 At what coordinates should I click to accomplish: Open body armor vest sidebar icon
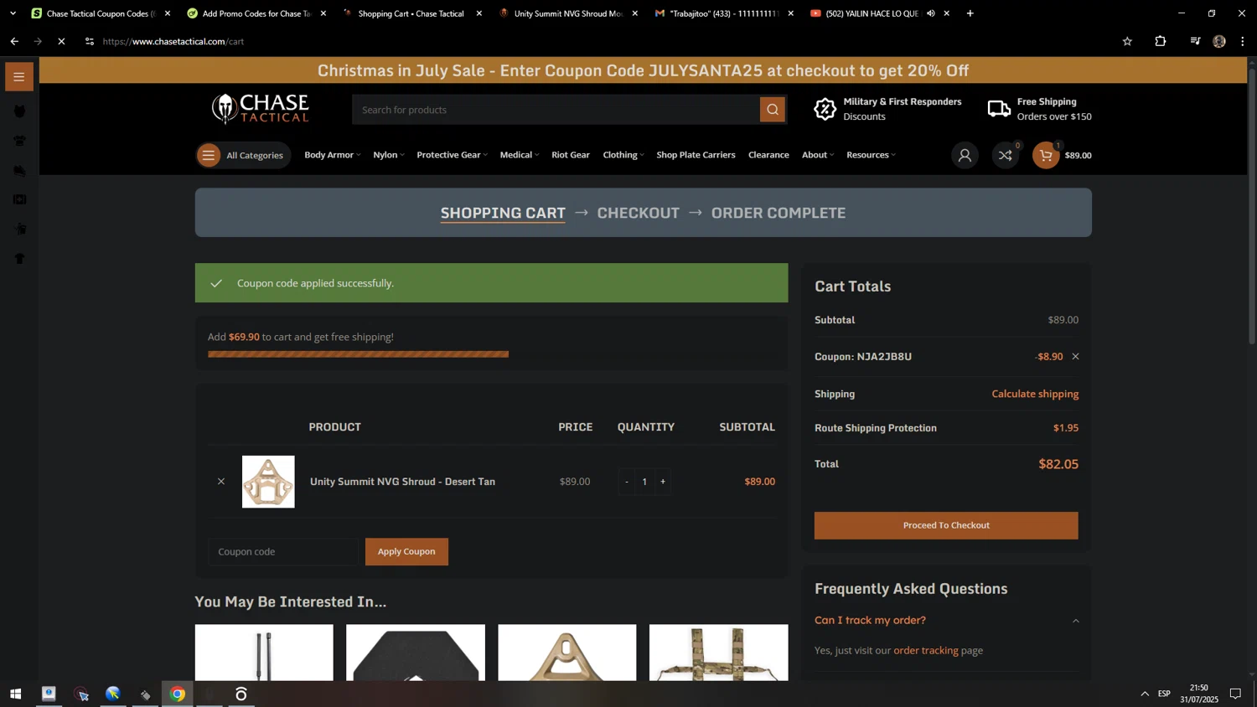coord(19,111)
